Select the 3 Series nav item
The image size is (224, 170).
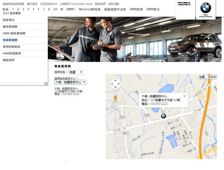pyautogui.click(x=23, y=9)
